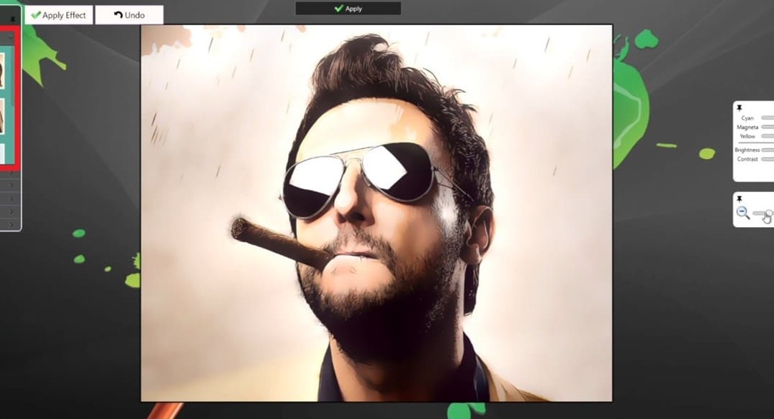Collapse the open effects category chevron
Screen dimensions: 774x419
(x=10, y=37)
